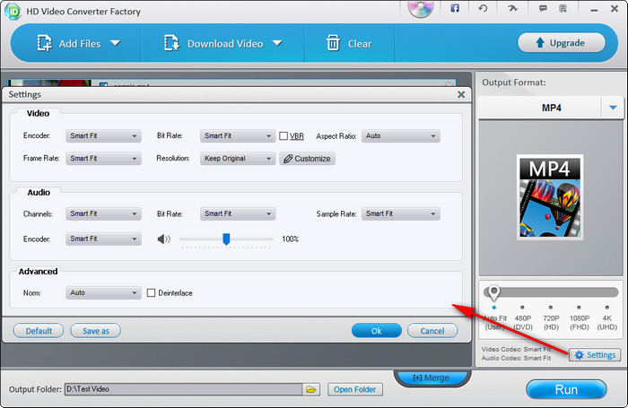
Task: Open the audio Encoder dropdown
Action: pos(103,239)
